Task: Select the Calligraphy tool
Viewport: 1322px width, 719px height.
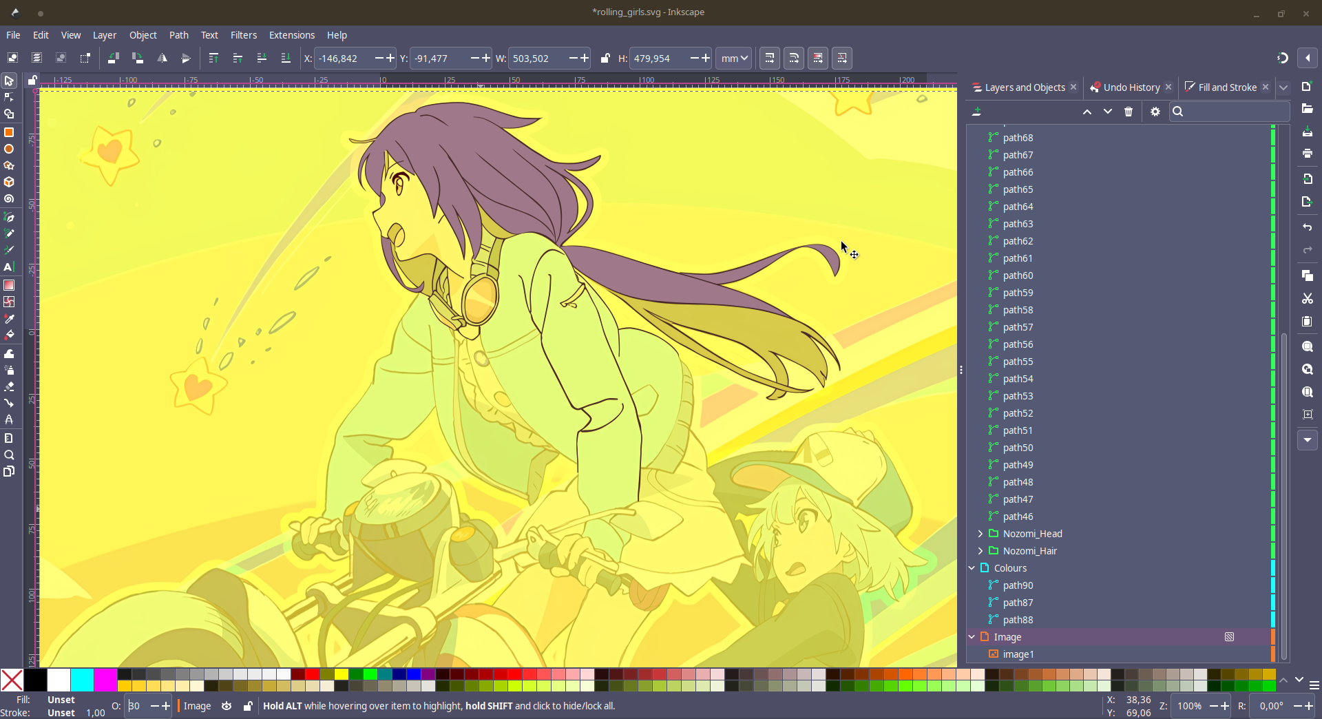Action: 9,250
